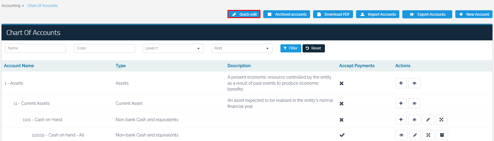The height and width of the screenshot is (141, 494).
Task: Click the Import Accounts button
Action: point(378,14)
